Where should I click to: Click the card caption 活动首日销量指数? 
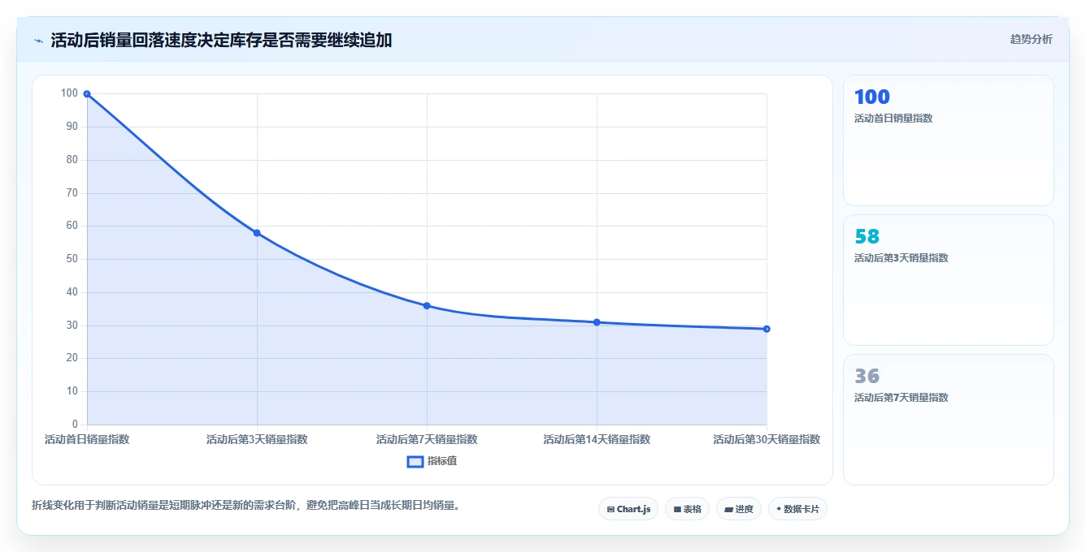(893, 119)
